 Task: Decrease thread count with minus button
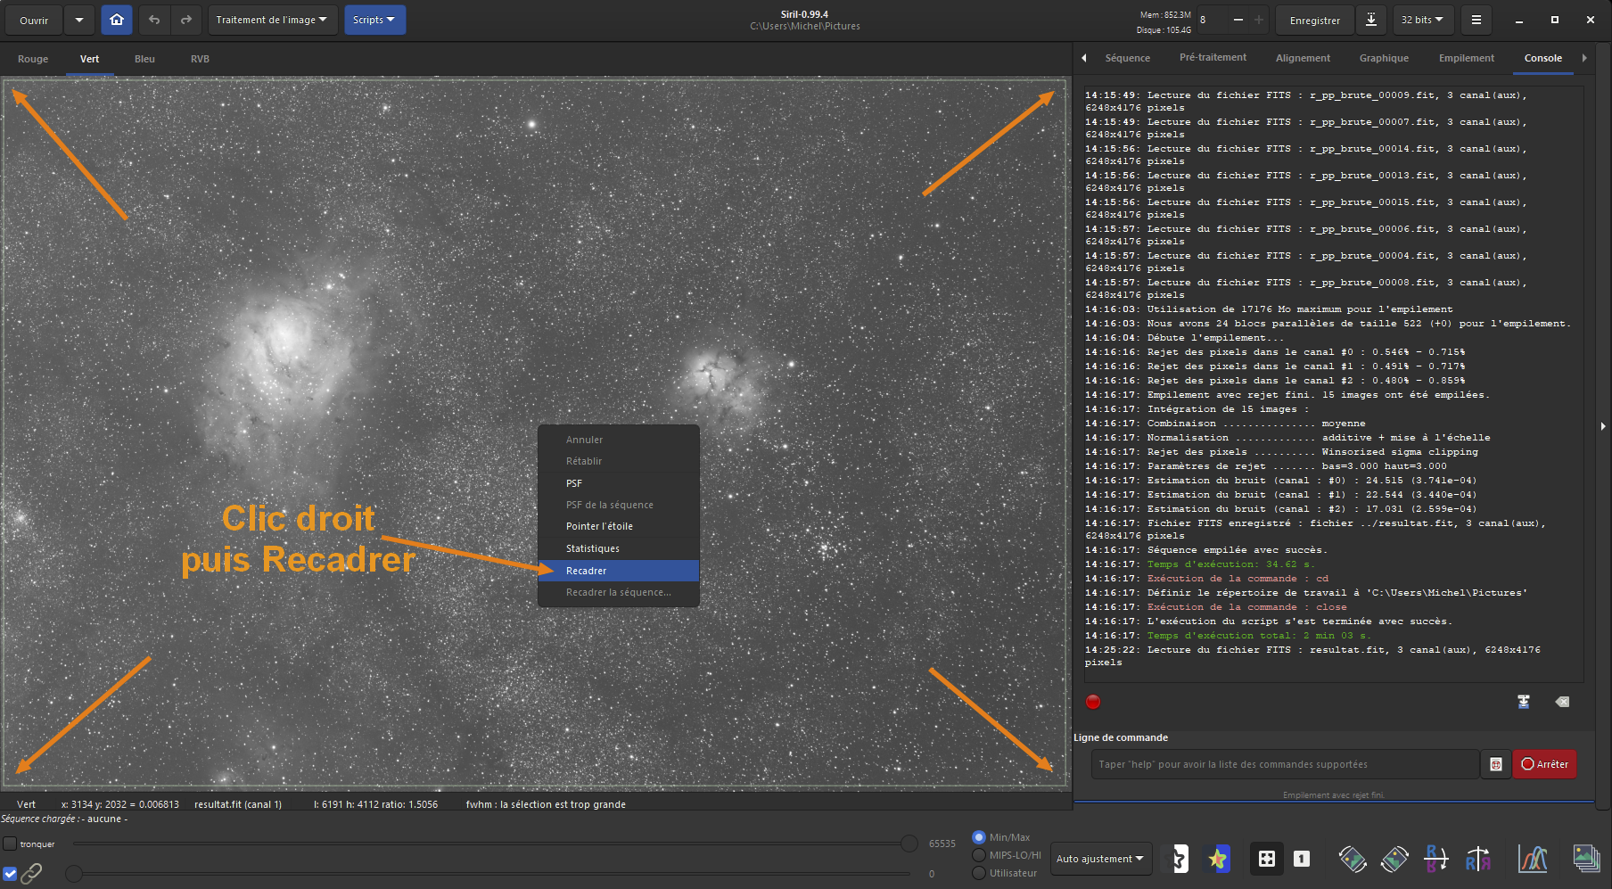[x=1238, y=20]
